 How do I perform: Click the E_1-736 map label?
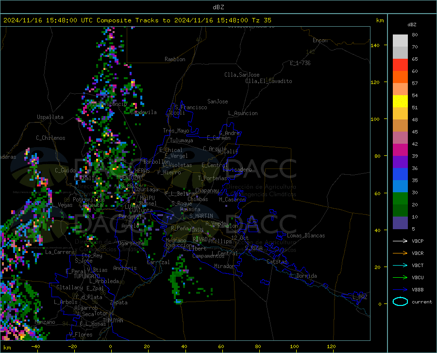coord(300,63)
